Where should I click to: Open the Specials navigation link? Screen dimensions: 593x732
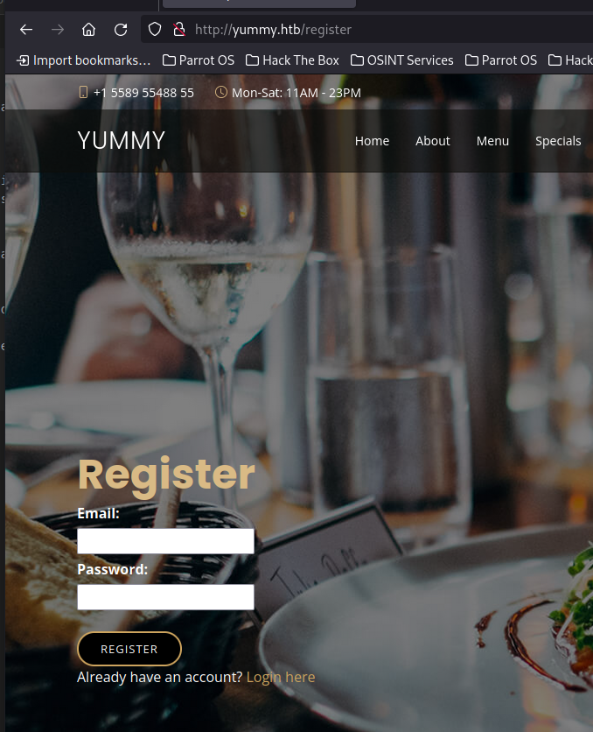click(558, 141)
